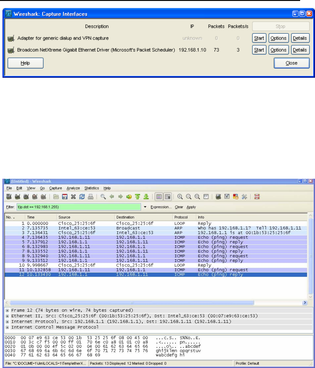Screen dimensions: 315x368
Task: Clear the display filter
Action: tap(179, 207)
